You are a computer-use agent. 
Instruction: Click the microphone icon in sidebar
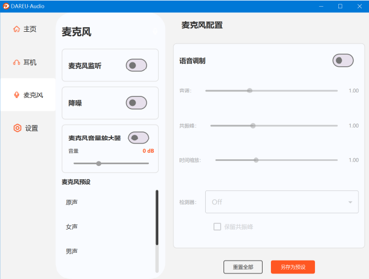[17, 95]
